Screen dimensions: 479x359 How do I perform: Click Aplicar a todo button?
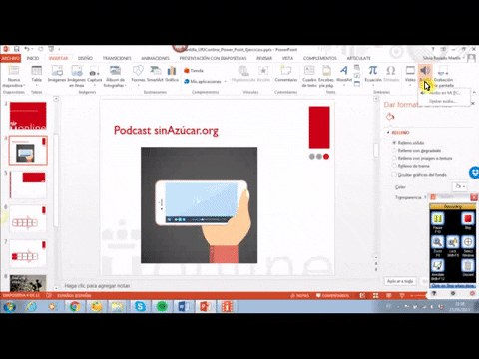(x=400, y=281)
